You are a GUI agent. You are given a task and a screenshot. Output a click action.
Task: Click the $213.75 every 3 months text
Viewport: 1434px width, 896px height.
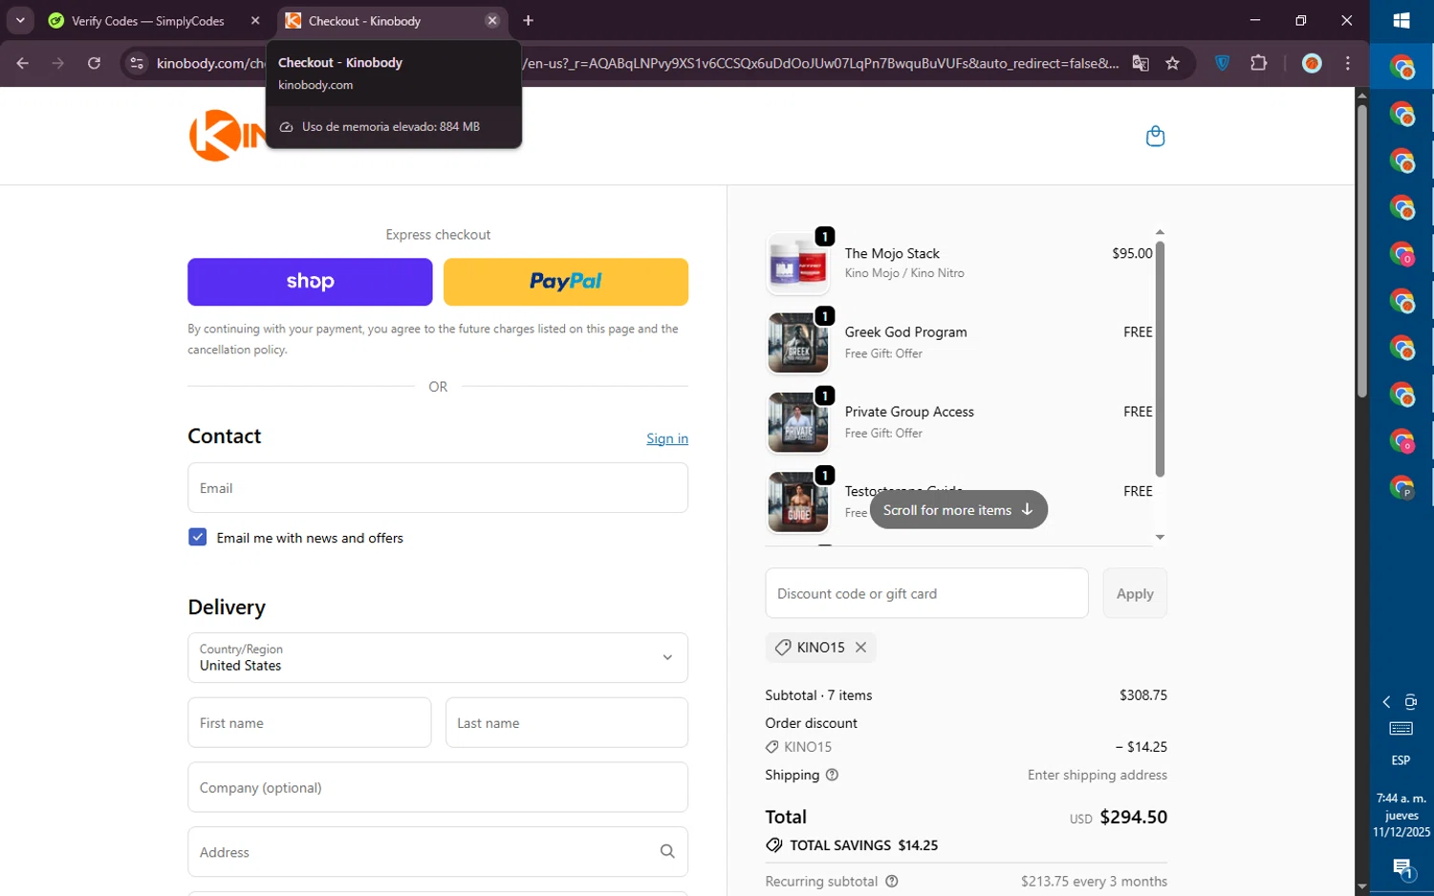click(x=1094, y=881)
